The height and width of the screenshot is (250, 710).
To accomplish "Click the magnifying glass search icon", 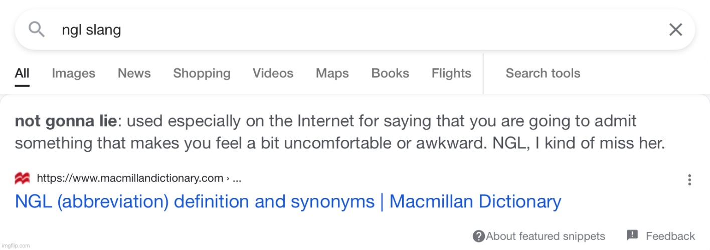I will [37, 30].
